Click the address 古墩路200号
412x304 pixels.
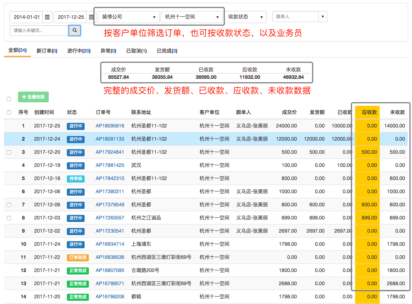click(x=145, y=270)
